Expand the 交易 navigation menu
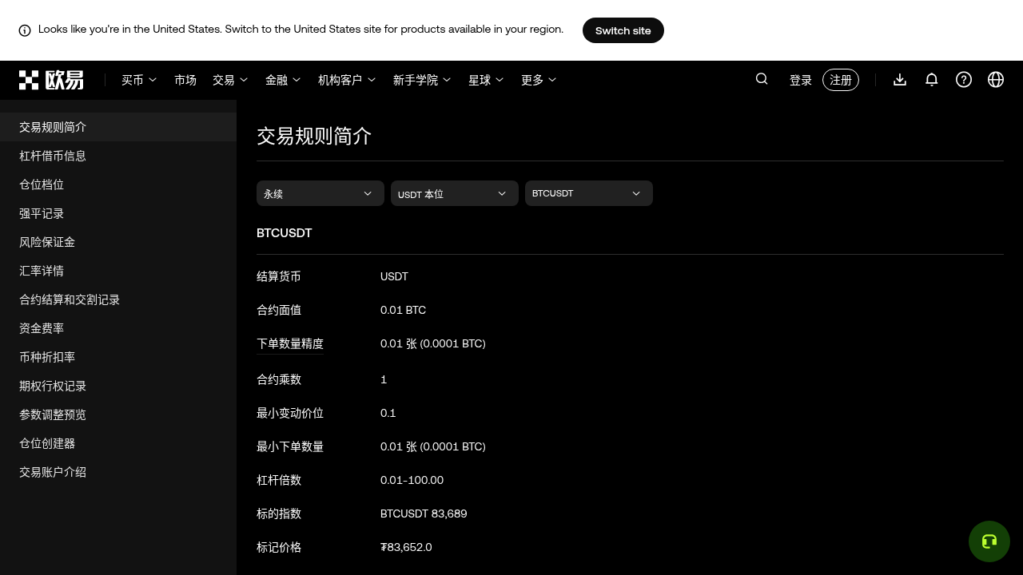 230,80
